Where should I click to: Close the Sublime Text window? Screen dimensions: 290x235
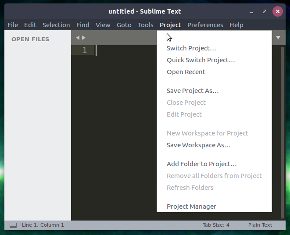pyautogui.click(x=277, y=11)
